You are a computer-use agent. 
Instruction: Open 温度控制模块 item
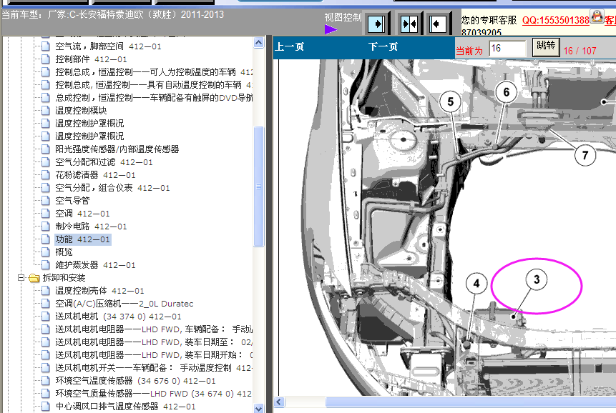pos(81,111)
